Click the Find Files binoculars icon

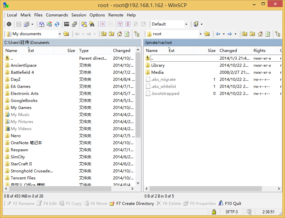point(92,24)
